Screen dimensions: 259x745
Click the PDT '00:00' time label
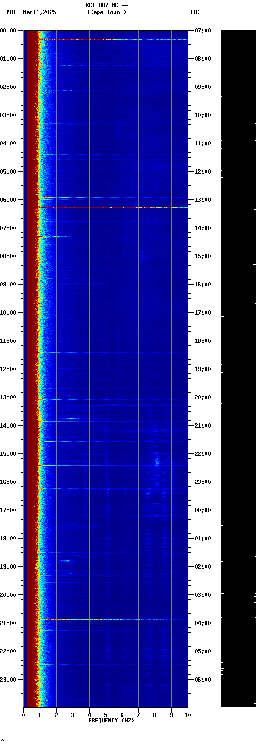[8, 31]
